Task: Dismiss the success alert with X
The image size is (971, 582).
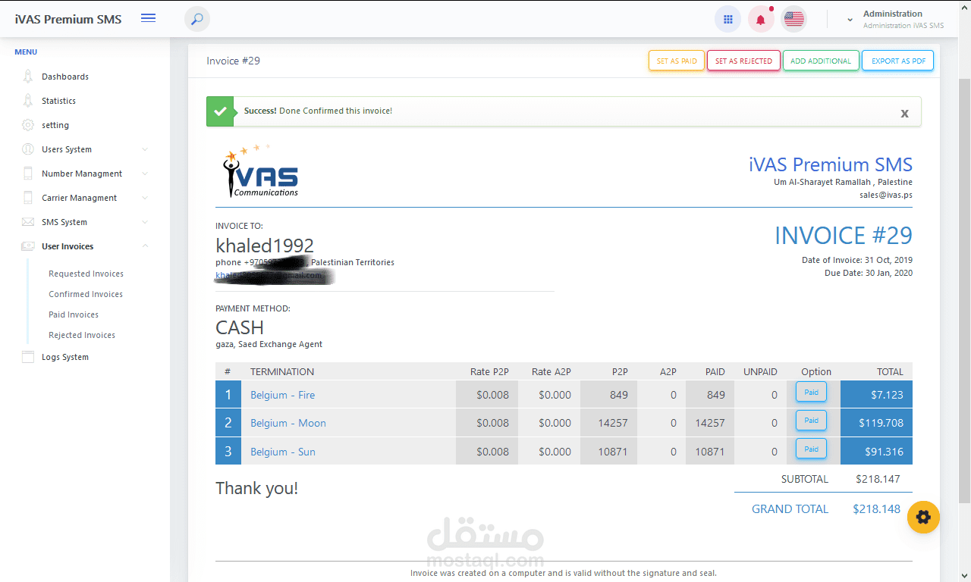Action: coord(904,113)
